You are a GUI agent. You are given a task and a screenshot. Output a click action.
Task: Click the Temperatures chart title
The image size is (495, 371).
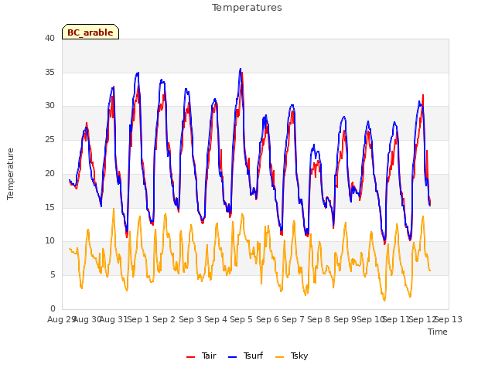247,8
